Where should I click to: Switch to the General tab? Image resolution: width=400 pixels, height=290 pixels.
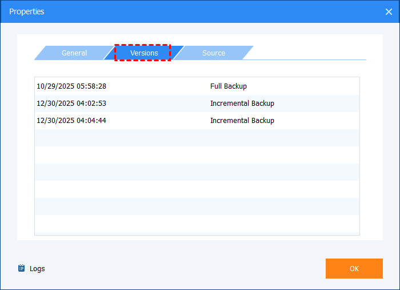point(74,53)
